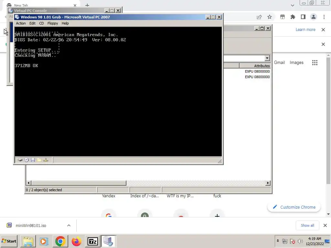Viewport: 331px width, 248px height.
Task: Launch Windows Media Player from taskbar
Action: click(x=44, y=241)
